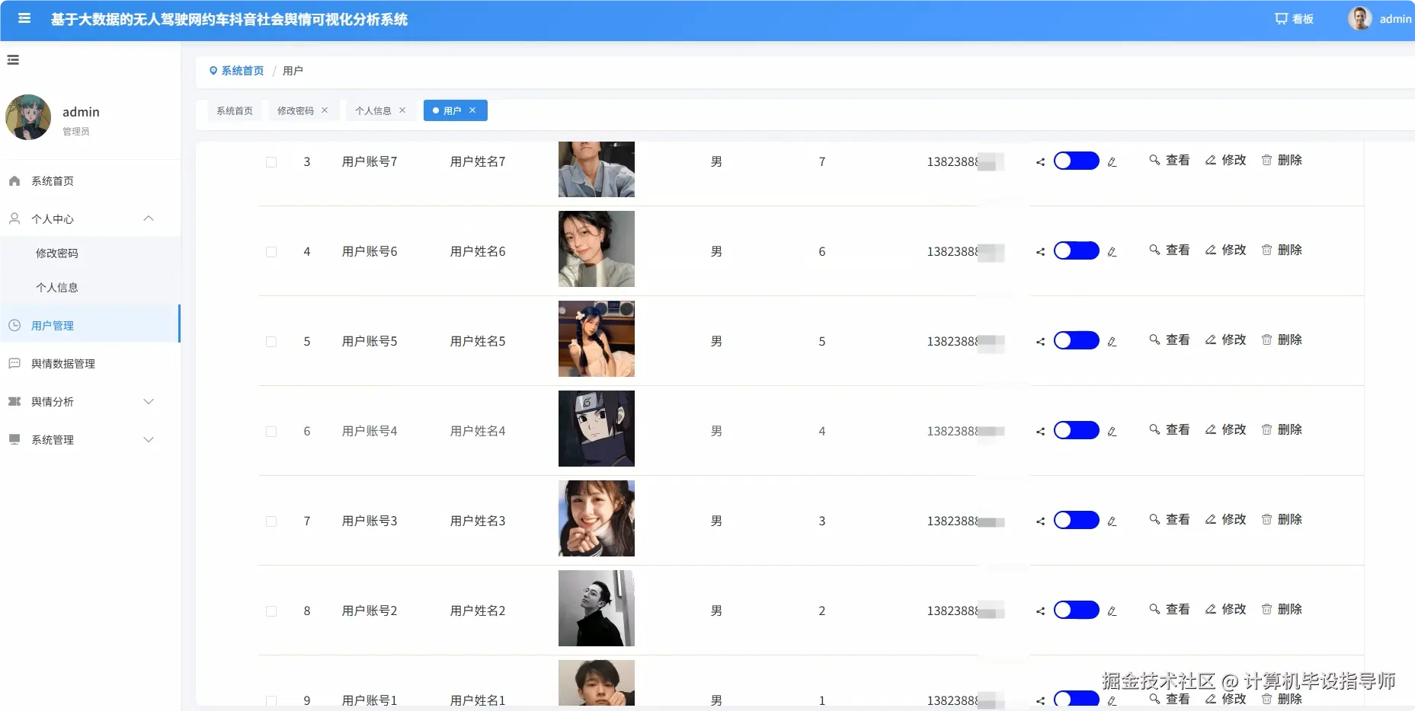The image size is (1415, 711).
Task: Switch to the 系统首页 tab
Action: pos(235,110)
